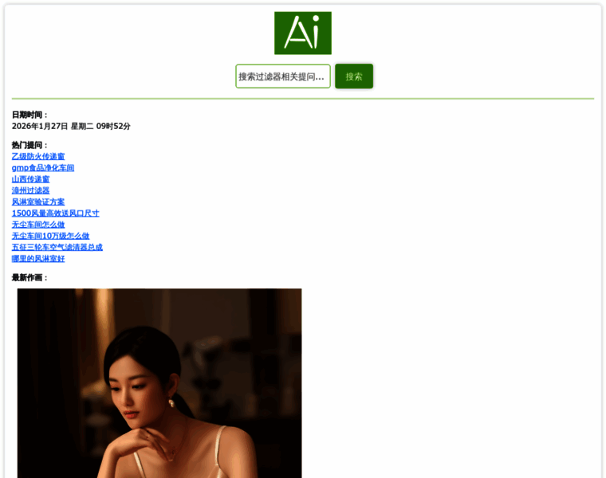Focus the filter question search box
606x478 pixels.
(x=282, y=76)
